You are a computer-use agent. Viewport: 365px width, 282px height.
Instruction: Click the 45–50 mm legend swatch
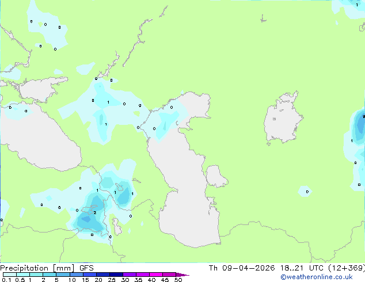[x=169, y=275]
